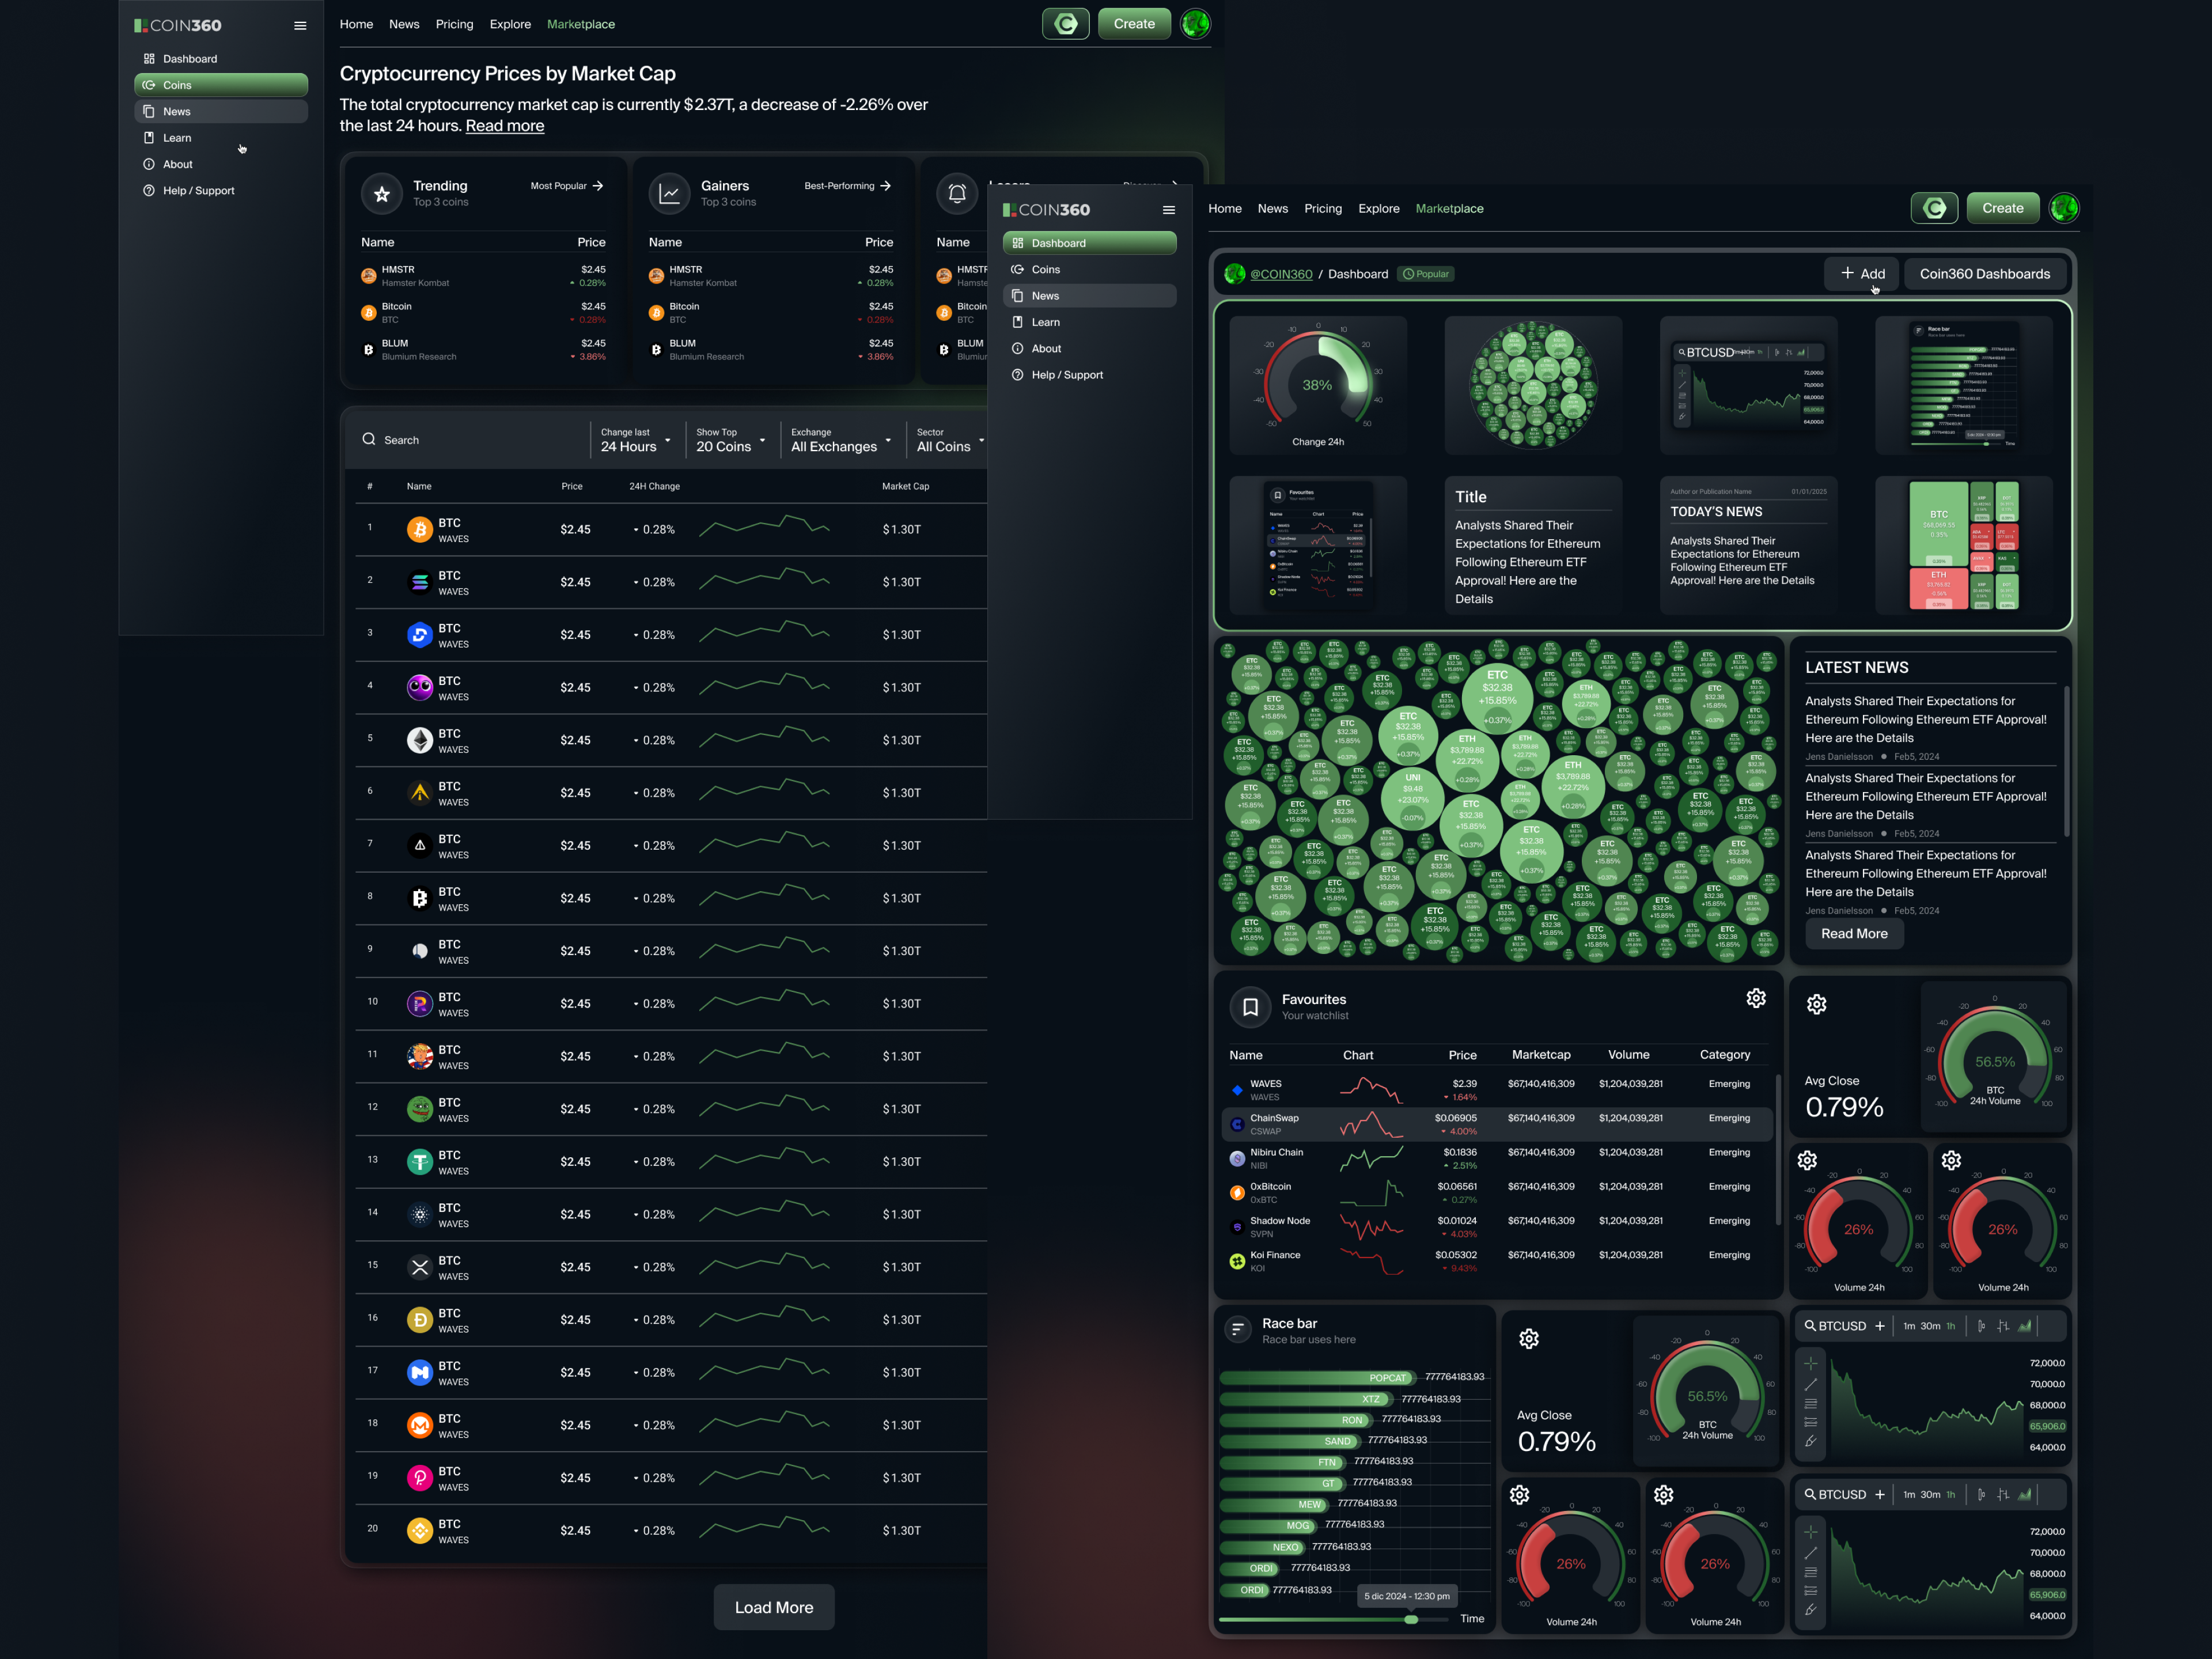Click the Trending star icon

tap(382, 194)
